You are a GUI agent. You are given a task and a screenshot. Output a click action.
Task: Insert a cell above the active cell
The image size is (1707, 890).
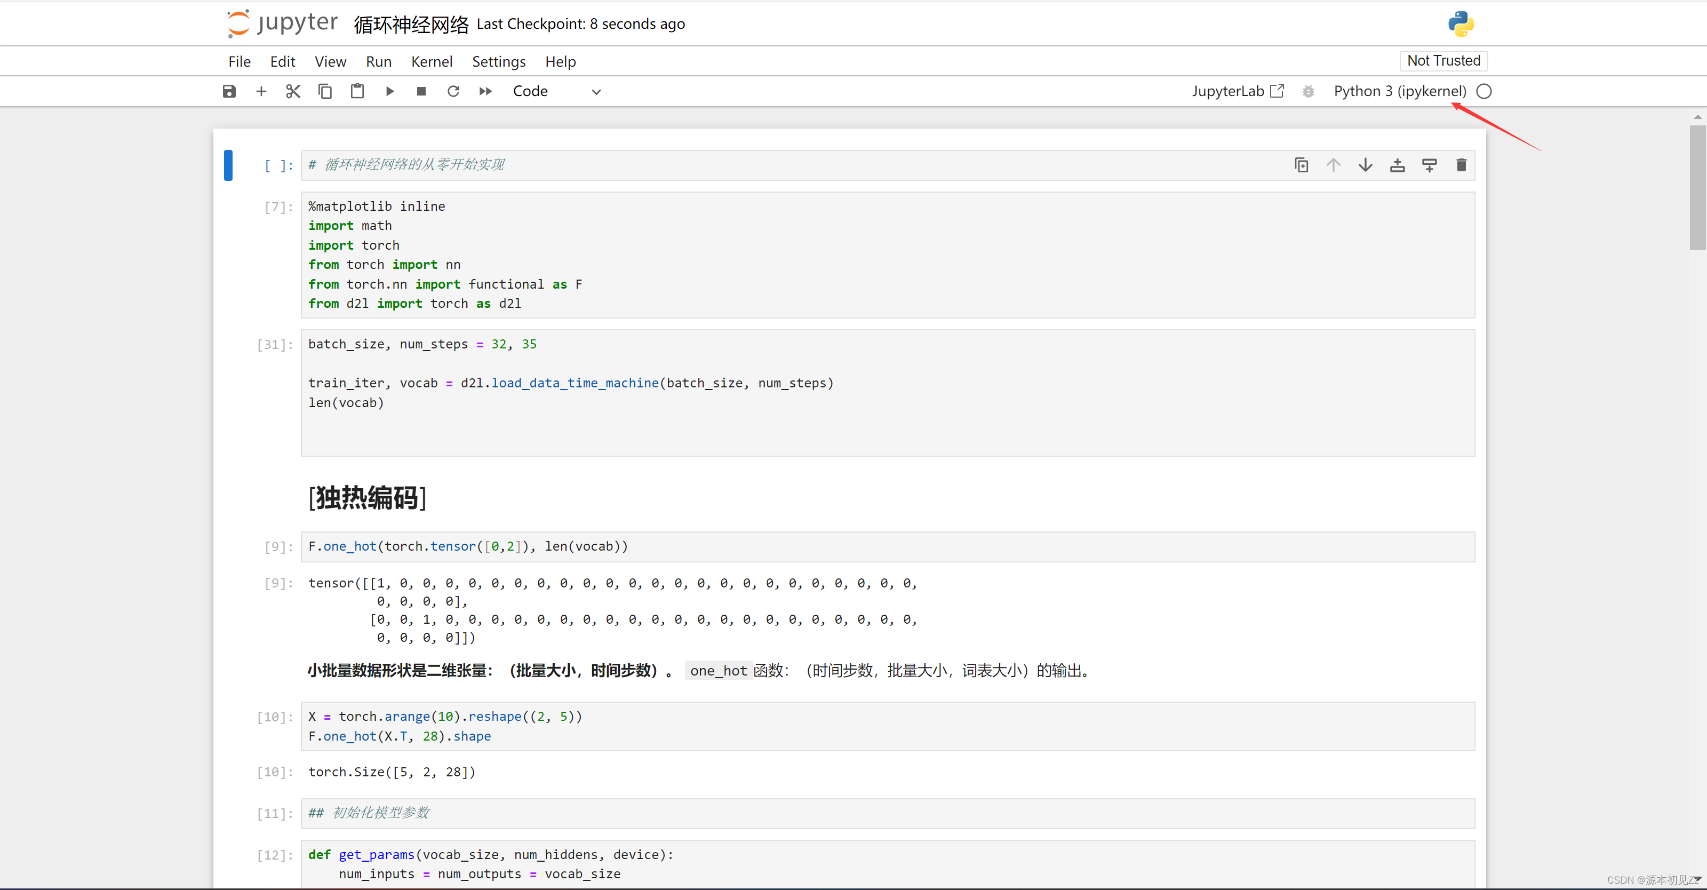pyautogui.click(x=1397, y=165)
